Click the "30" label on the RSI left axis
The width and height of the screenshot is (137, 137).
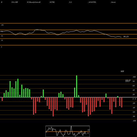click(2, 40)
